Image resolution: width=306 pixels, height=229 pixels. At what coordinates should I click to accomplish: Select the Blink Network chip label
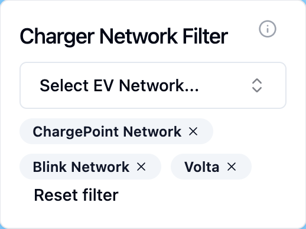[x=81, y=167]
